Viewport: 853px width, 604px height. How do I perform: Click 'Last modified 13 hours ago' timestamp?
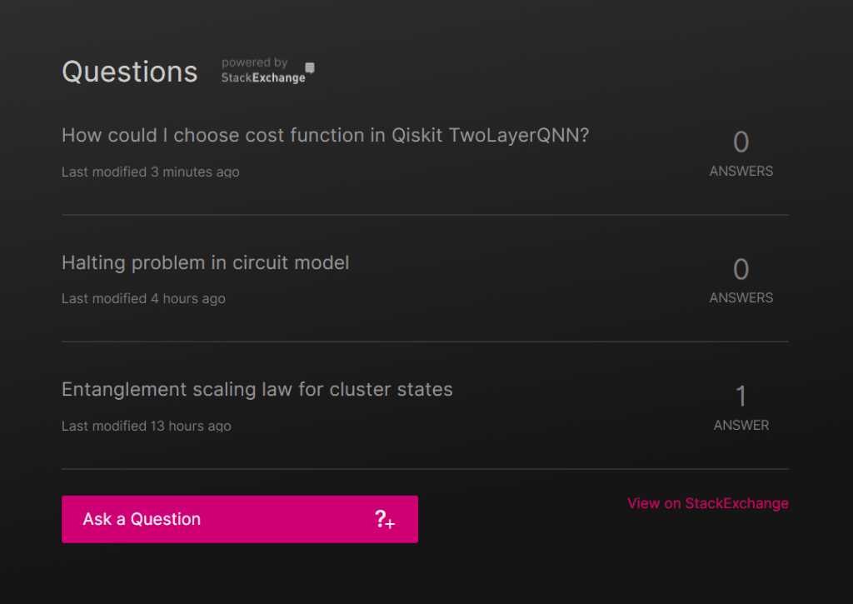(146, 426)
